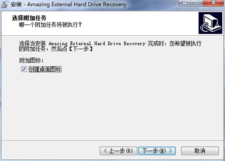This screenshot has height=161, width=225.
Task: Click the white header banner area
Action: pos(112,23)
